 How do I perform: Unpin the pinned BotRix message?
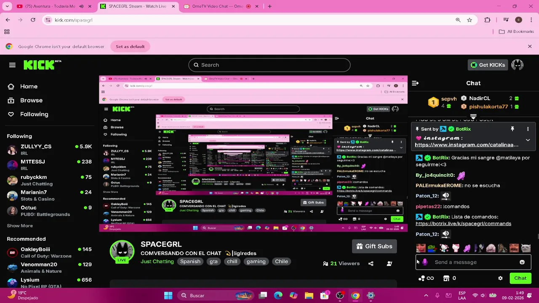512,129
